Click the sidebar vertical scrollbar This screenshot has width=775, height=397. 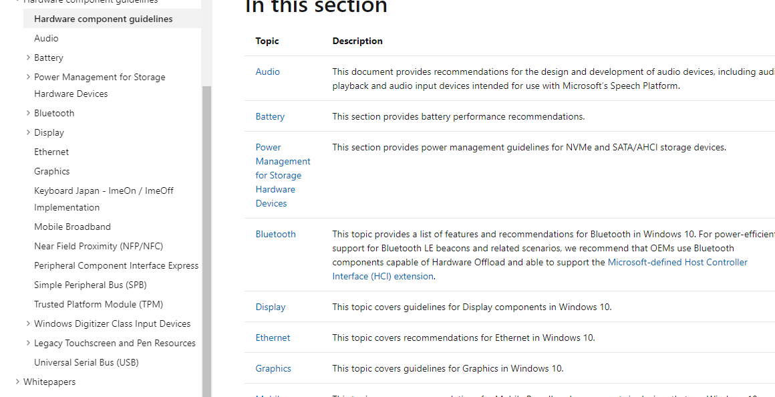point(206,234)
